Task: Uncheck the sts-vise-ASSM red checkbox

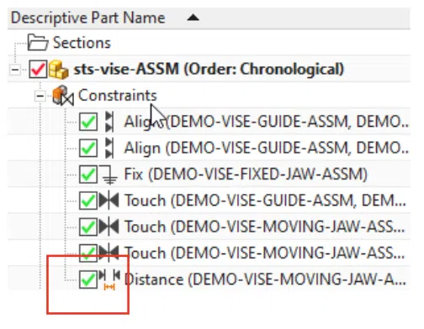Action: pos(38,70)
